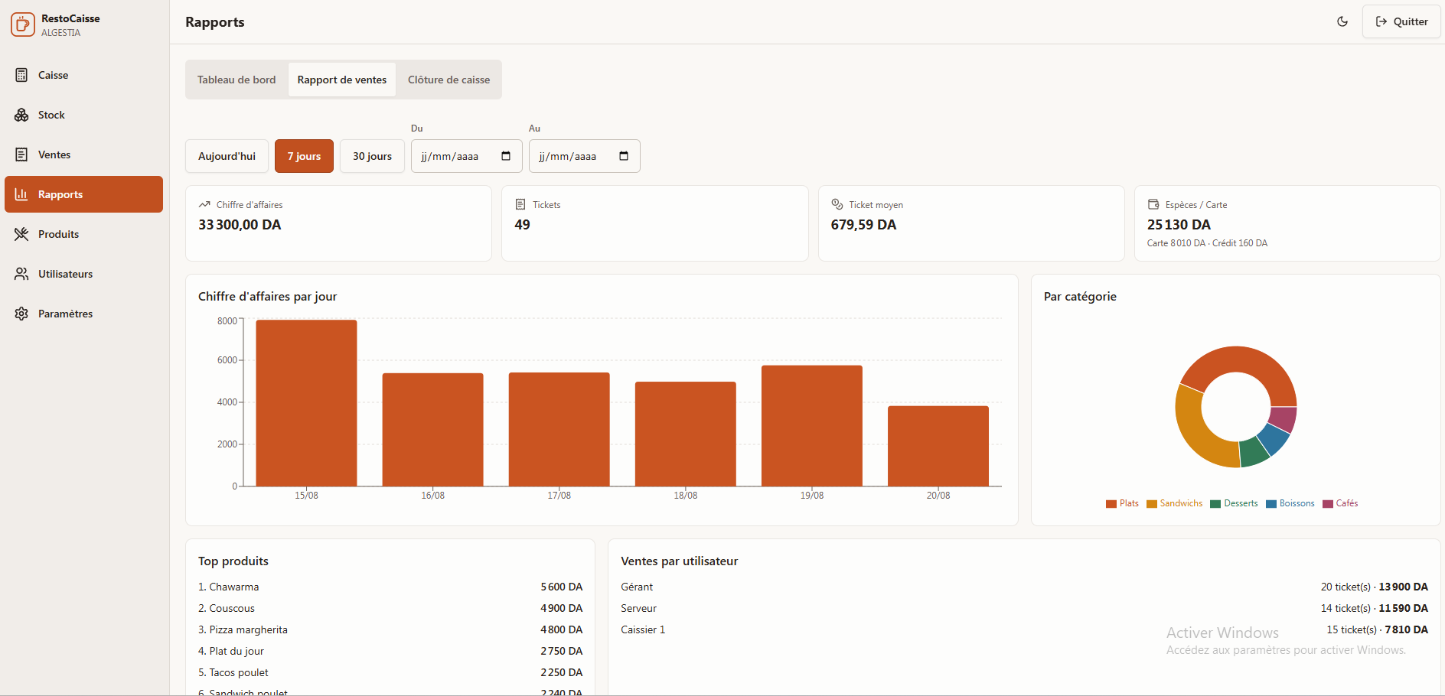1445x696 pixels.
Task: Click the '2. Couscous' product row
Action: (x=390, y=608)
